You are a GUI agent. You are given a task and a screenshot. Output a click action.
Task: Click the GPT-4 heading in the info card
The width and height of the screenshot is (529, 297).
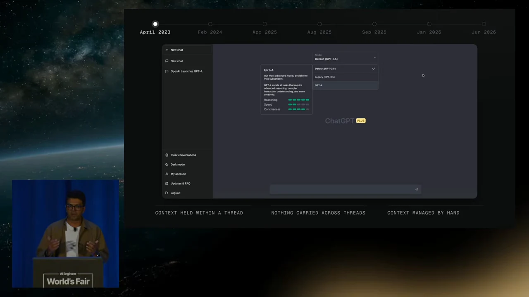point(269,70)
